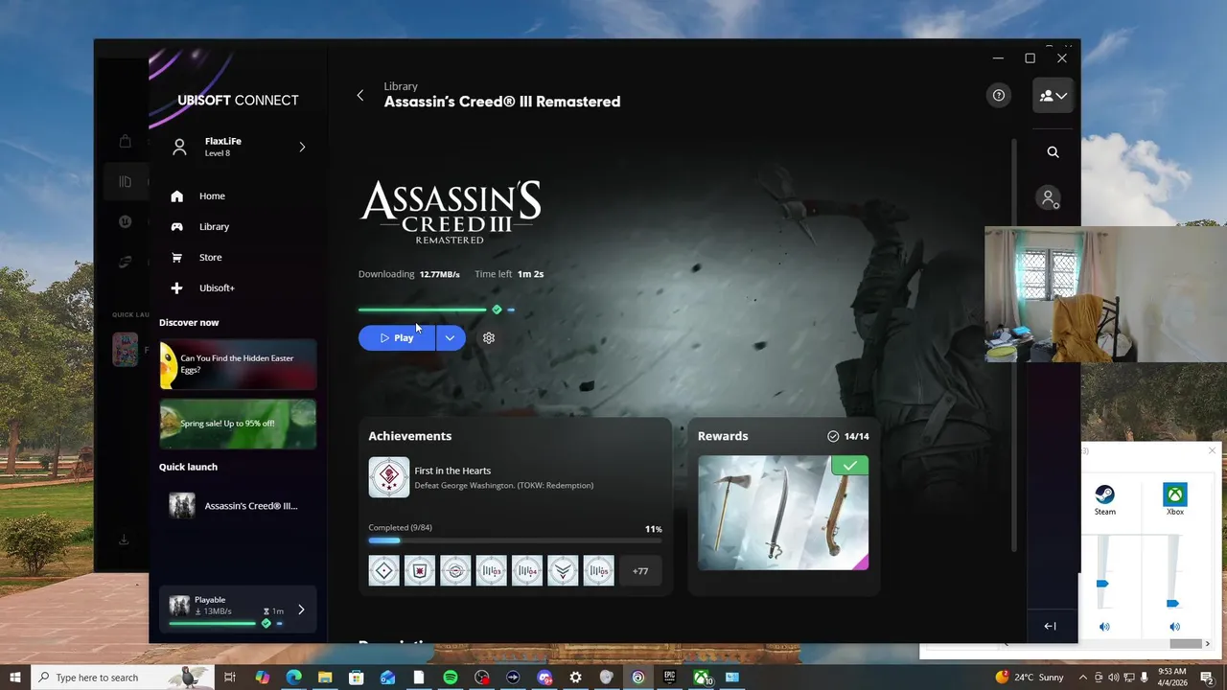Open the First in the Hearts achievement

pos(515,477)
